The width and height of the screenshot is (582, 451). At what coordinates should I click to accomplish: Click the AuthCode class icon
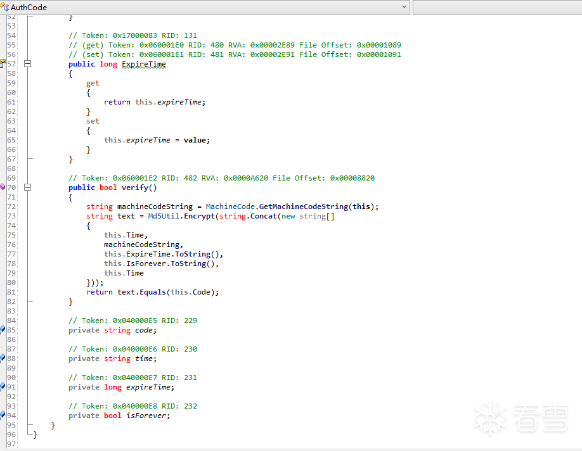(x=4, y=7)
